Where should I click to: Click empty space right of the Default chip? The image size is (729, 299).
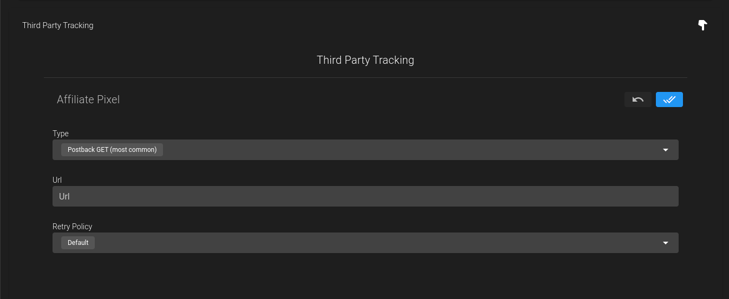click(374, 243)
